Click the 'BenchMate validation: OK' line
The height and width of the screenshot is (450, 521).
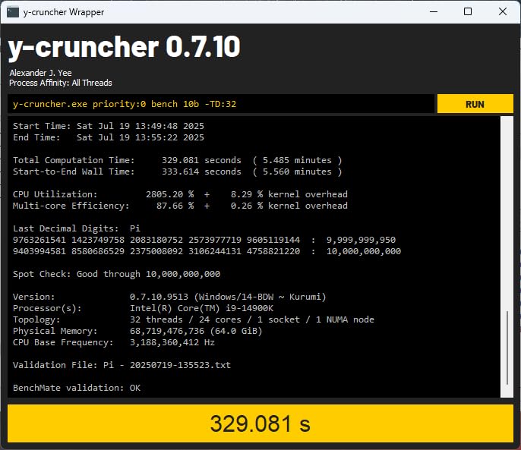(77, 388)
